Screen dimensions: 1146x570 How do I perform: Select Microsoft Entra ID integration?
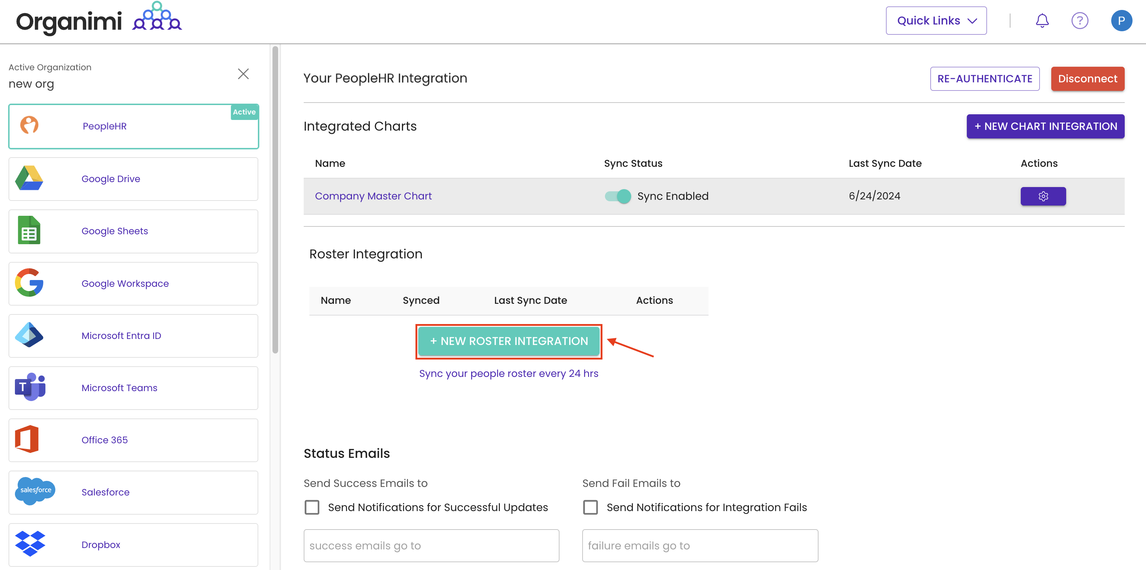click(x=133, y=336)
